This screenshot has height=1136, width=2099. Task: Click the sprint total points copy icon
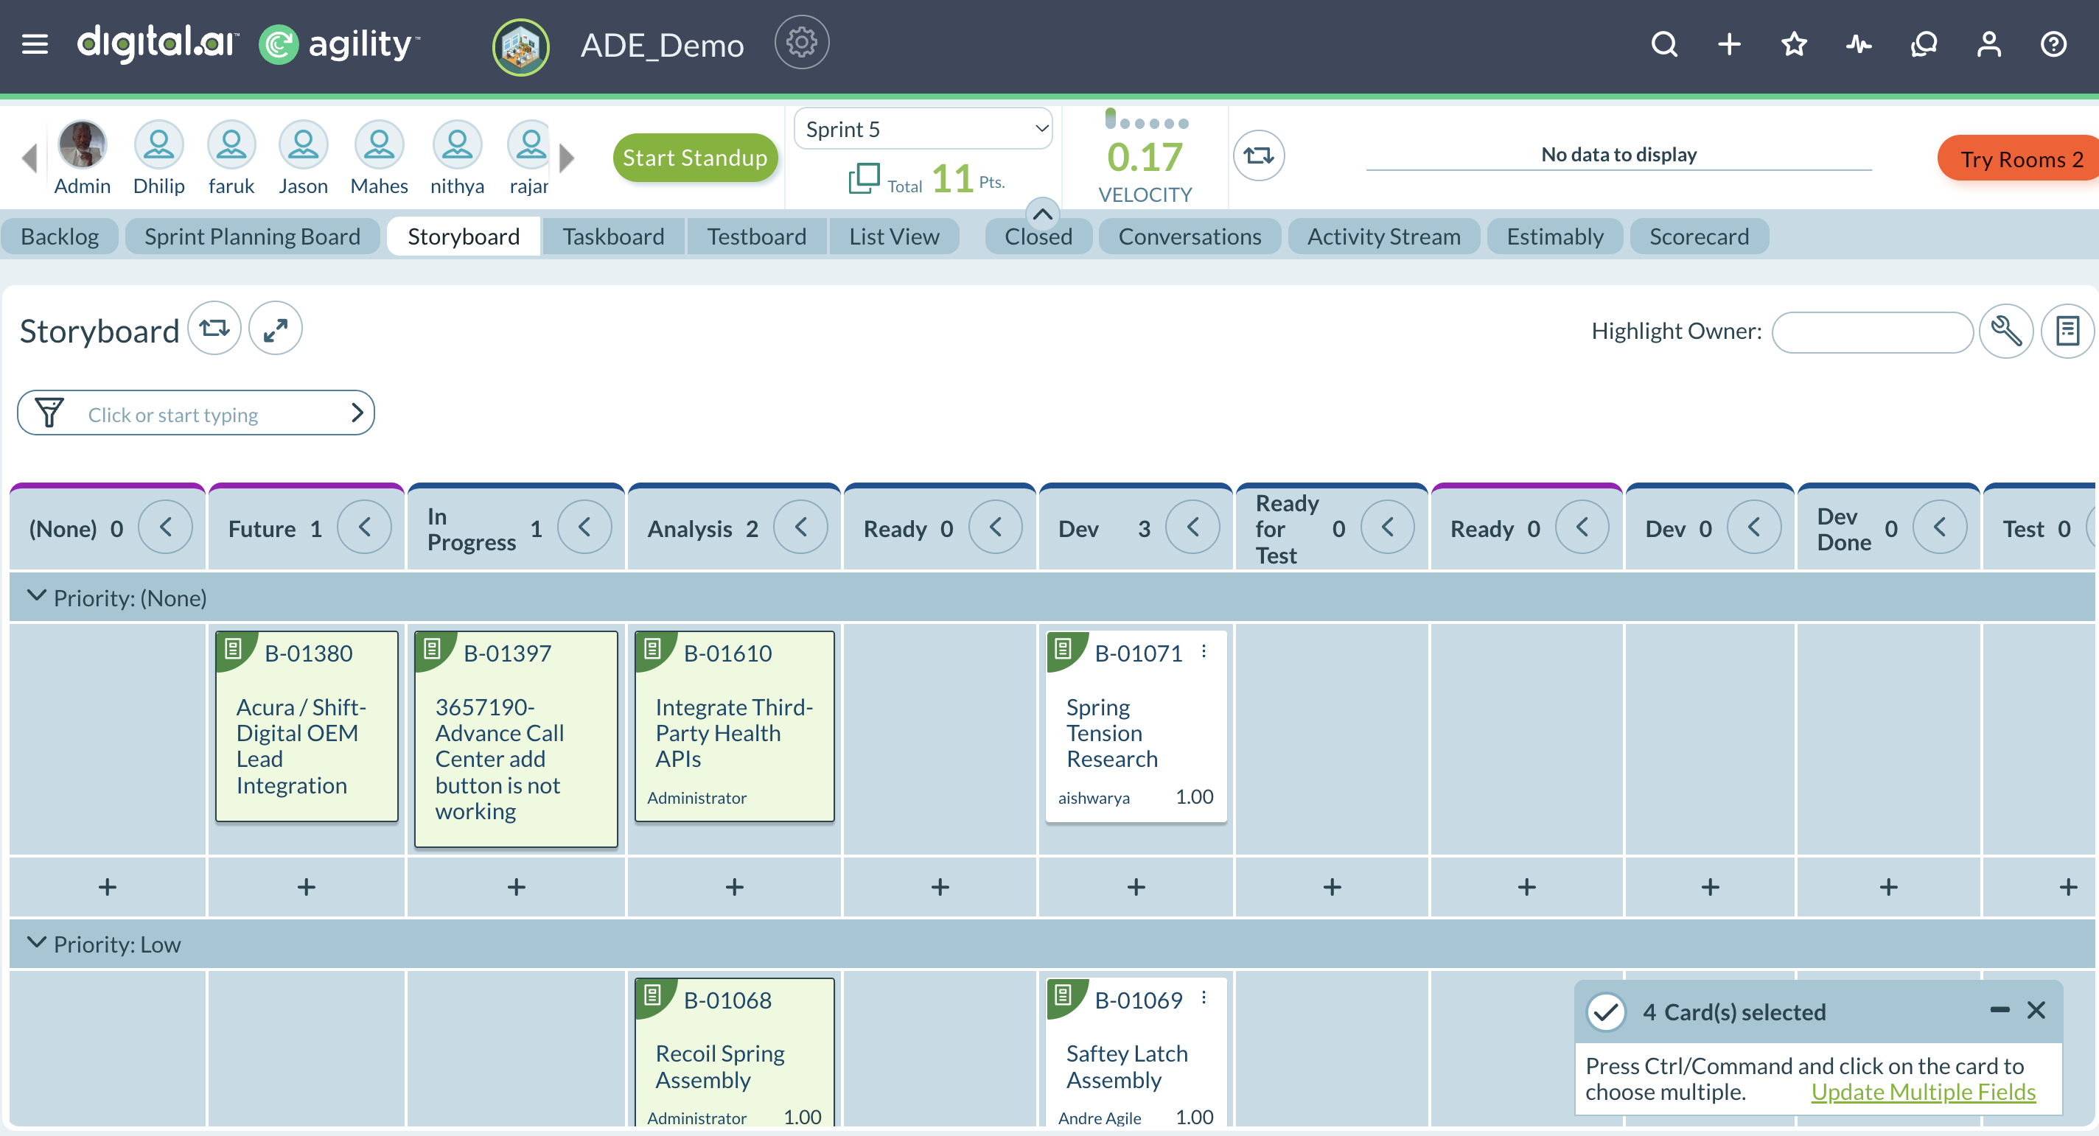[x=864, y=178]
